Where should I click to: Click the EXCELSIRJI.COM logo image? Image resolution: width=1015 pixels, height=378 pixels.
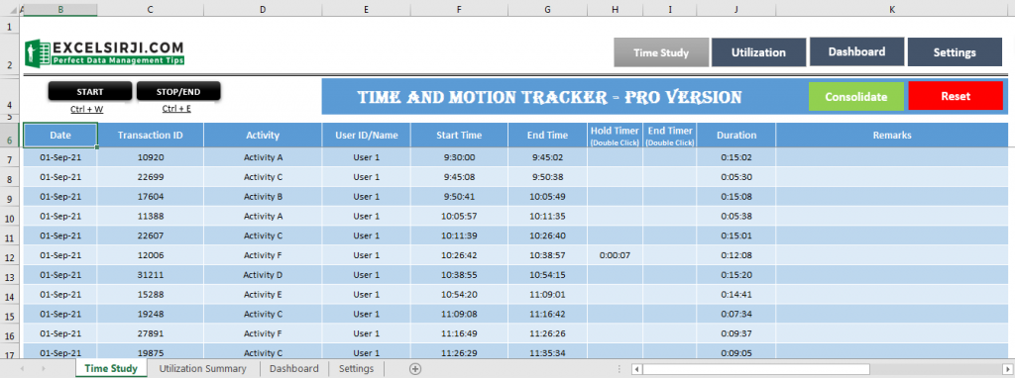(104, 52)
